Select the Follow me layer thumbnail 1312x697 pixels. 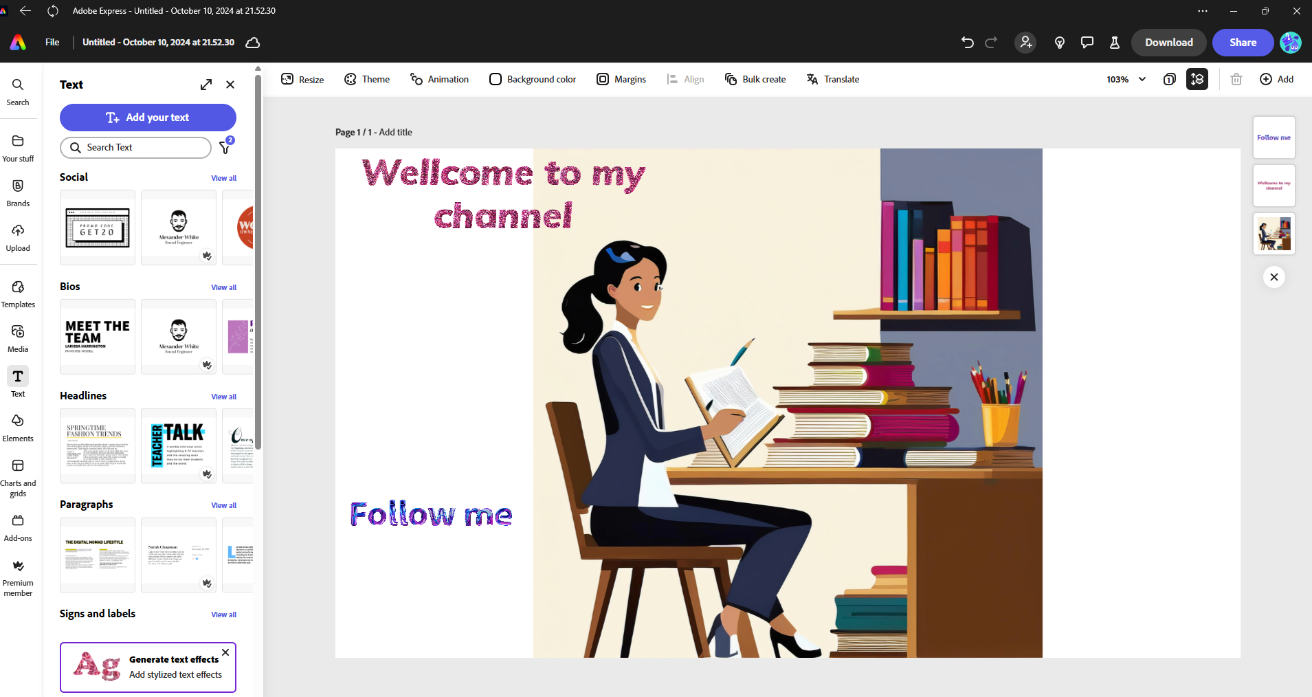[x=1274, y=137]
